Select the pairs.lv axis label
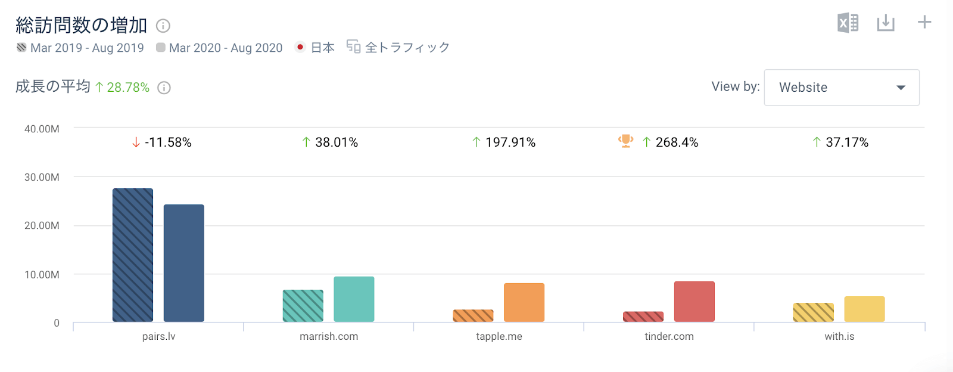 click(158, 336)
